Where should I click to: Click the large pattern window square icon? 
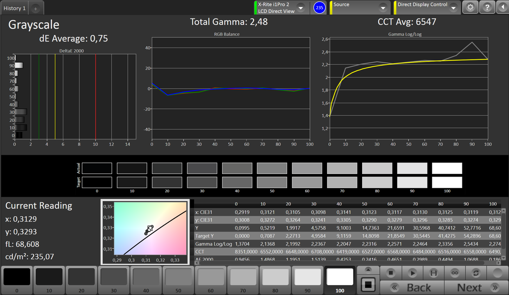[x=368, y=285]
